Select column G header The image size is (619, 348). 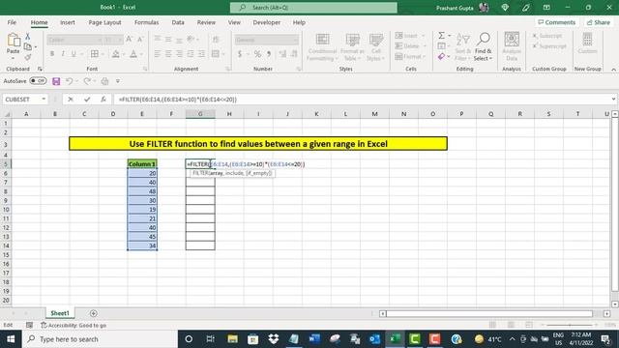(x=200, y=114)
